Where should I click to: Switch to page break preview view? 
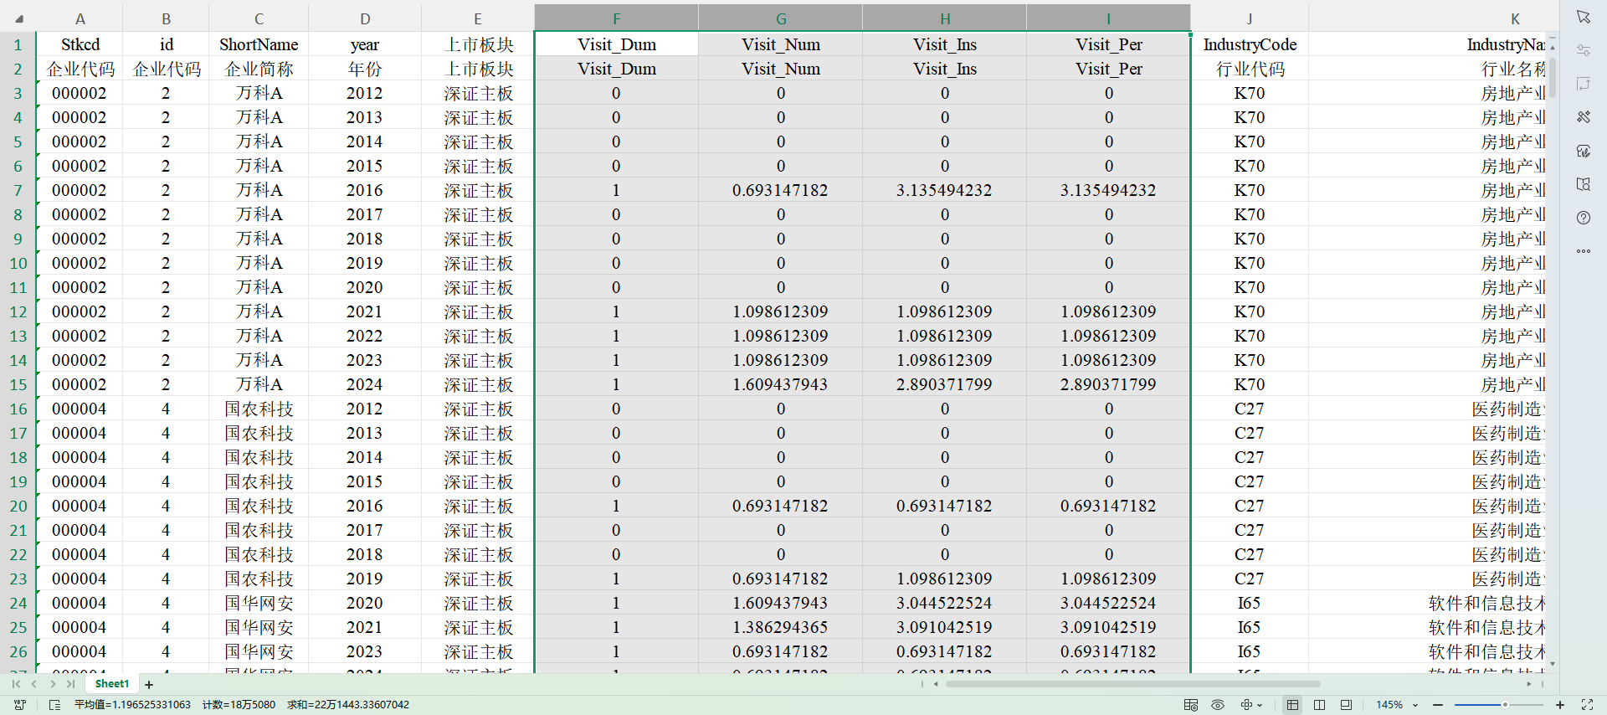[1319, 705]
